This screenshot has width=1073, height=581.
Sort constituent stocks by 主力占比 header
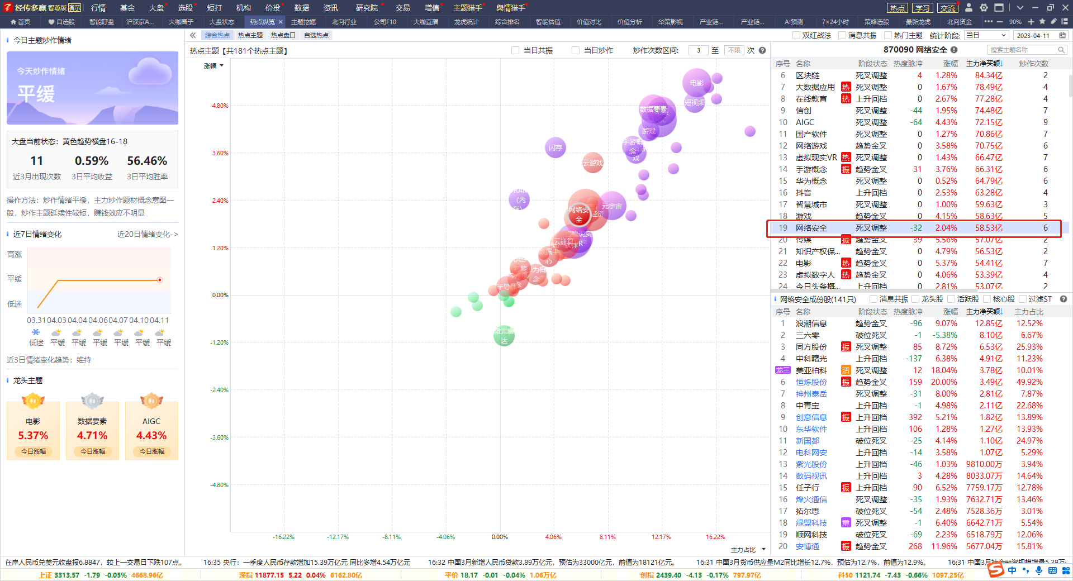tap(1029, 312)
